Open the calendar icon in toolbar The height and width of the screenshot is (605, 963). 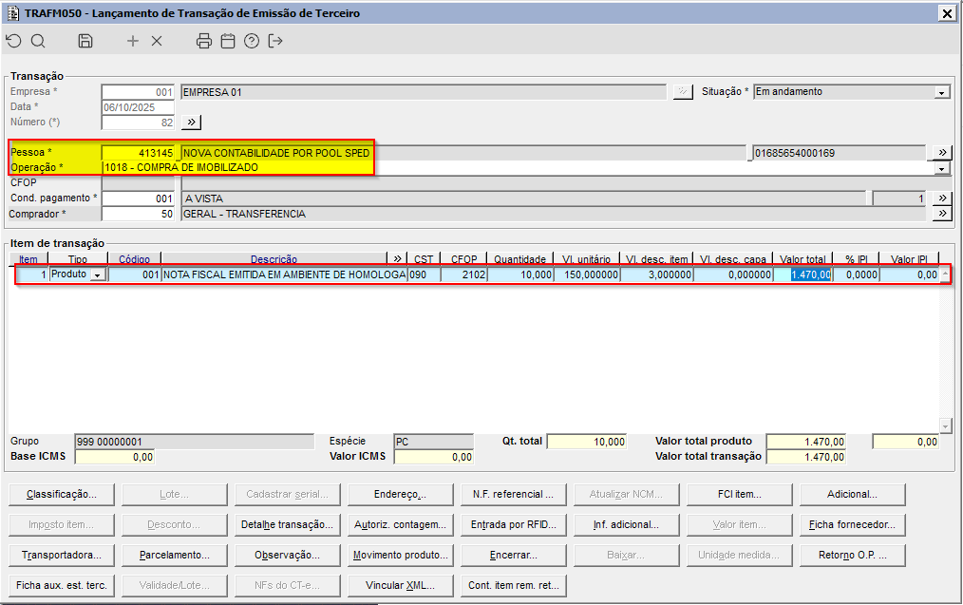pyautogui.click(x=228, y=41)
